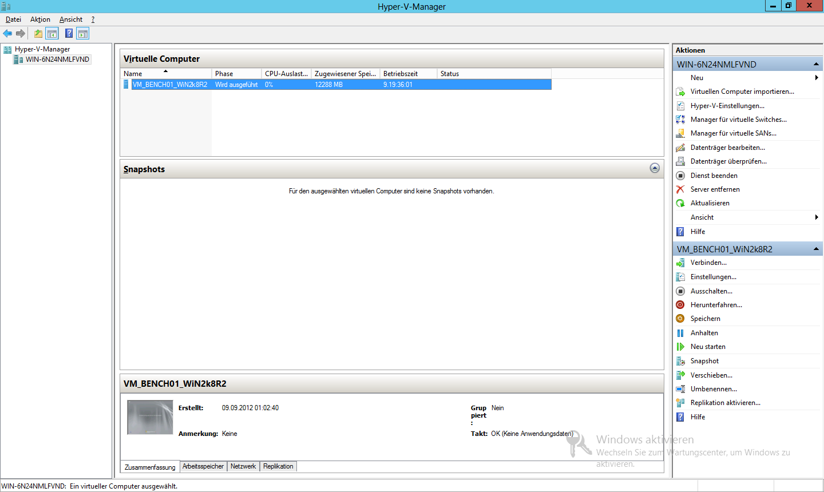
Task: Click the Server entfernen red X icon
Action: pyautogui.click(x=680, y=189)
